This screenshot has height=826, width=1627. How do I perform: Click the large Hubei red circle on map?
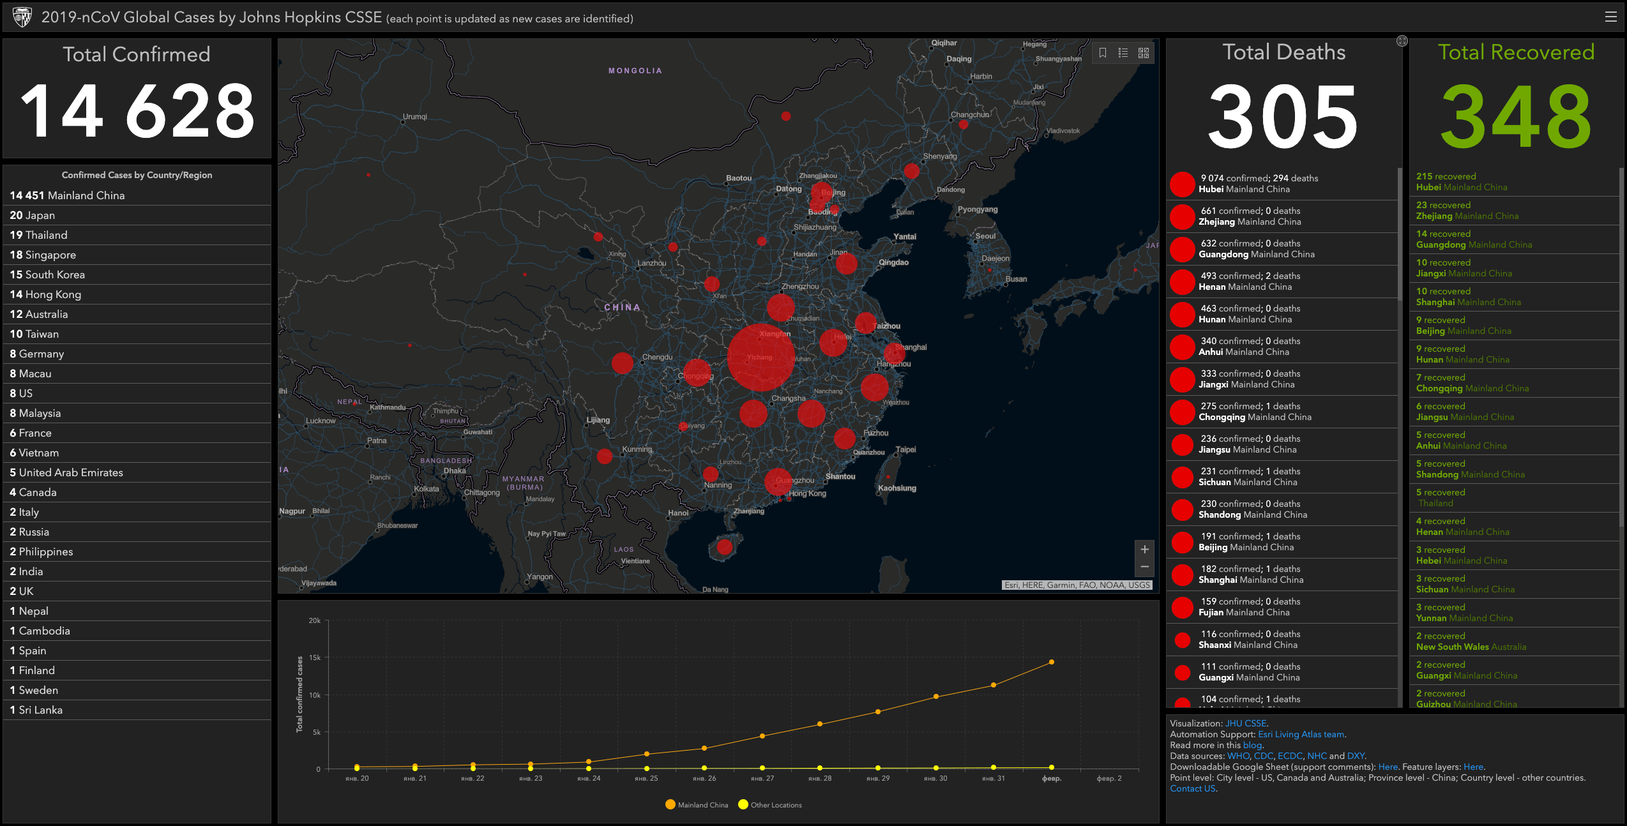click(761, 357)
